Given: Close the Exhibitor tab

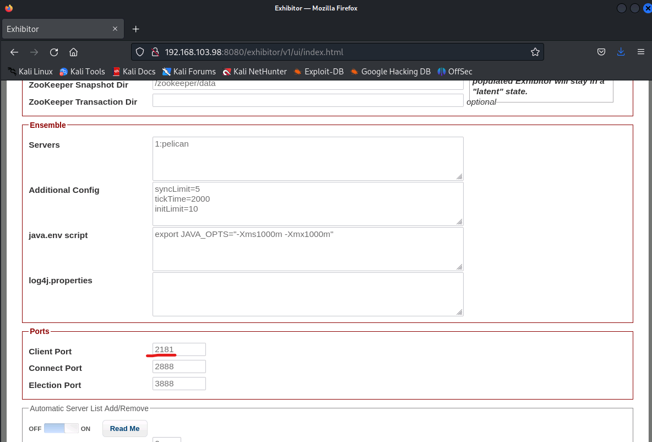Looking at the screenshot, I should point(115,29).
